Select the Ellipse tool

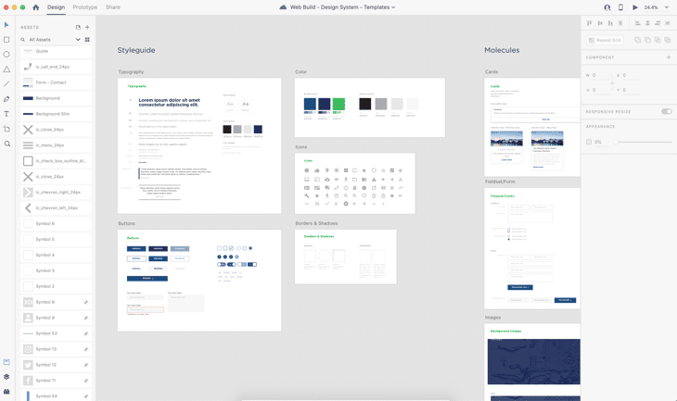point(6,55)
